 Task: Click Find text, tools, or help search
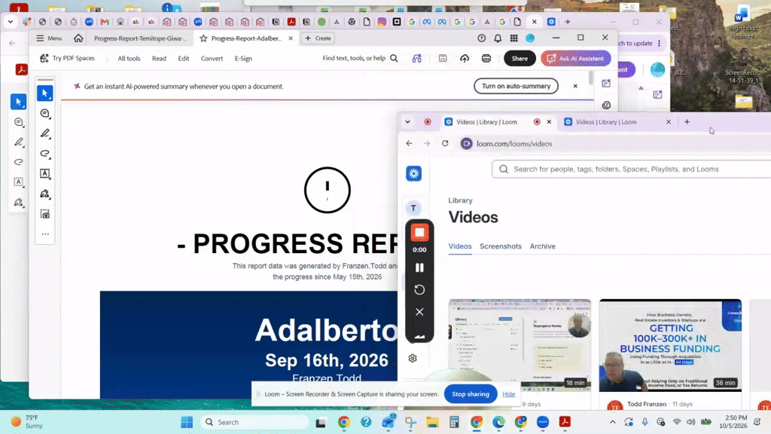(360, 58)
